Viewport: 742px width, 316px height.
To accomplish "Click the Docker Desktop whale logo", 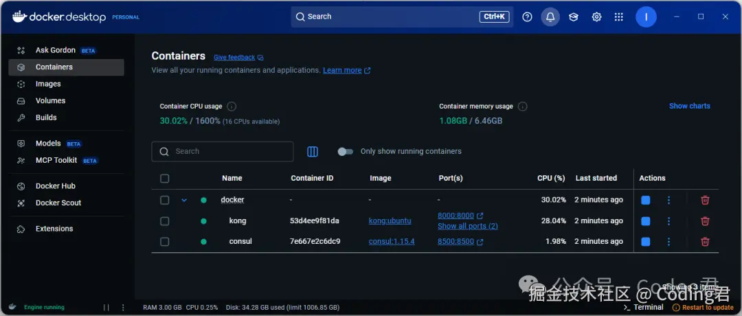I will pyautogui.click(x=19, y=17).
